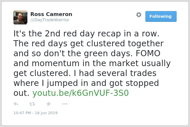Open the youtu.be/k6GnVUF-3S0 video link
Screen dimensions: 190x127
(x=80, y=93)
